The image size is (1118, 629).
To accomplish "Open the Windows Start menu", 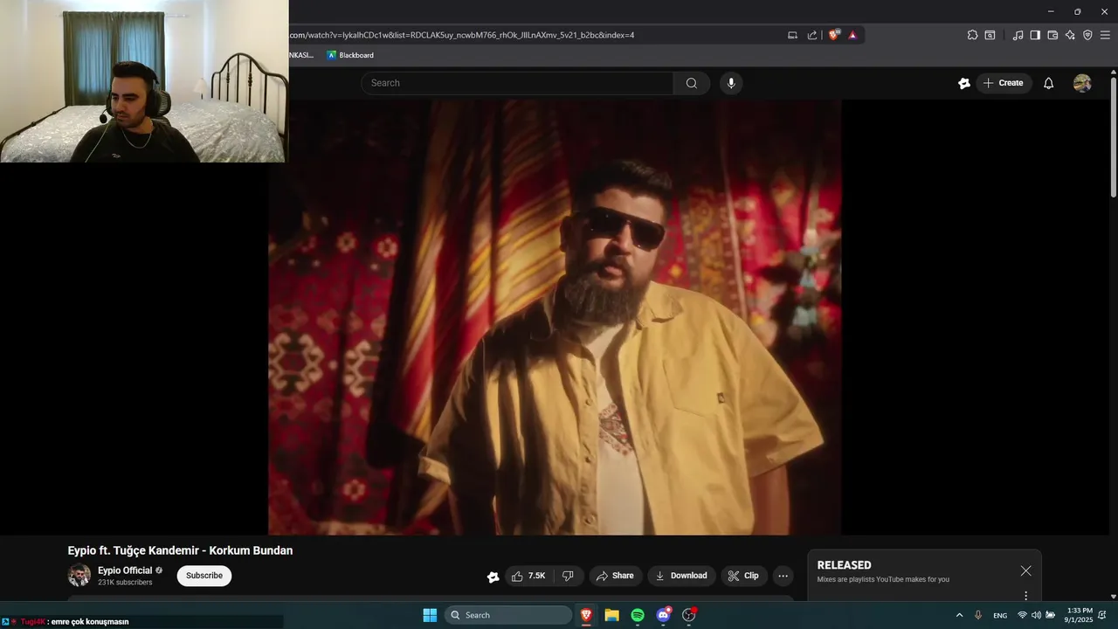I will (430, 615).
